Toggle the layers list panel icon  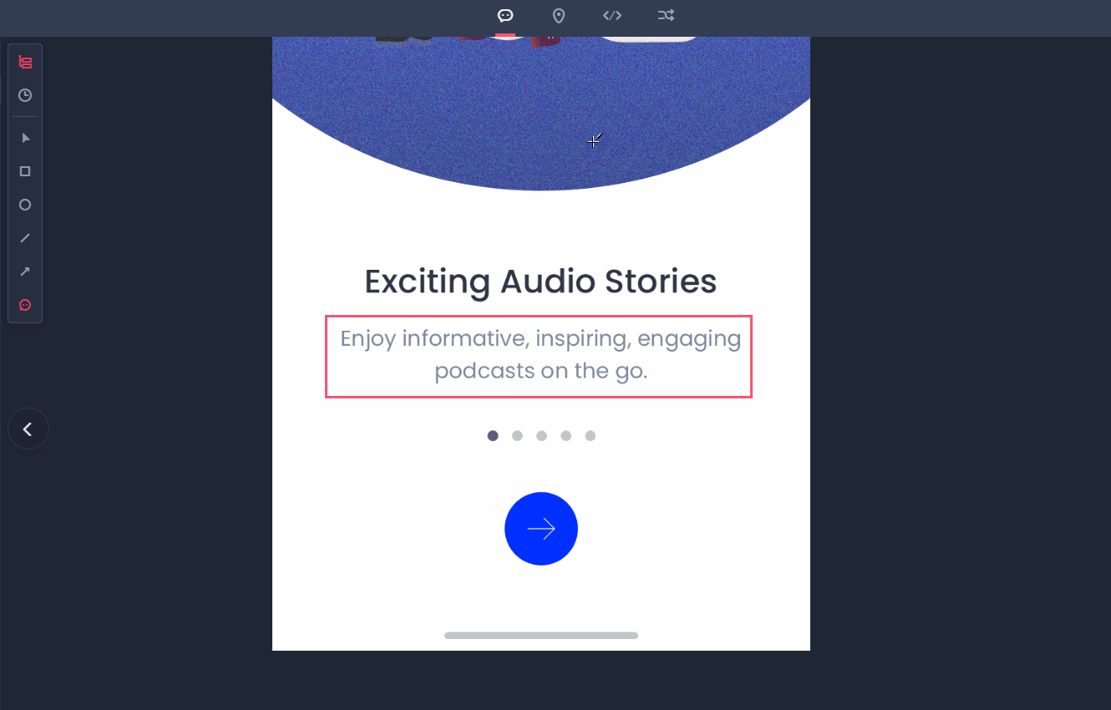[x=25, y=63]
